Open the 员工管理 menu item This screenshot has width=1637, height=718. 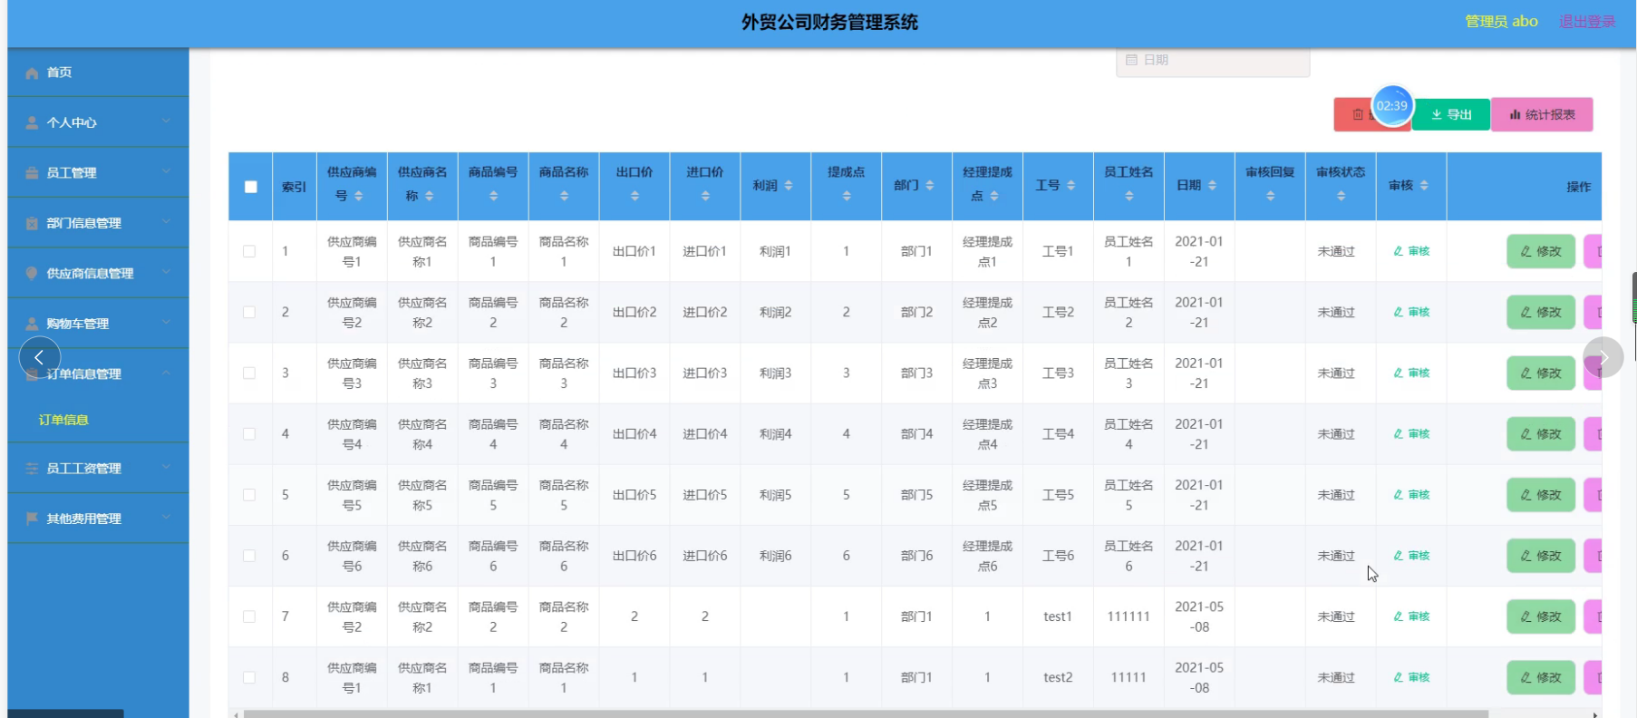click(x=98, y=172)
